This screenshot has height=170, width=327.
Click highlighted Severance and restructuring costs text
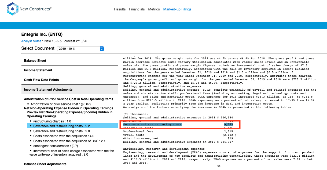click(152, 125)
